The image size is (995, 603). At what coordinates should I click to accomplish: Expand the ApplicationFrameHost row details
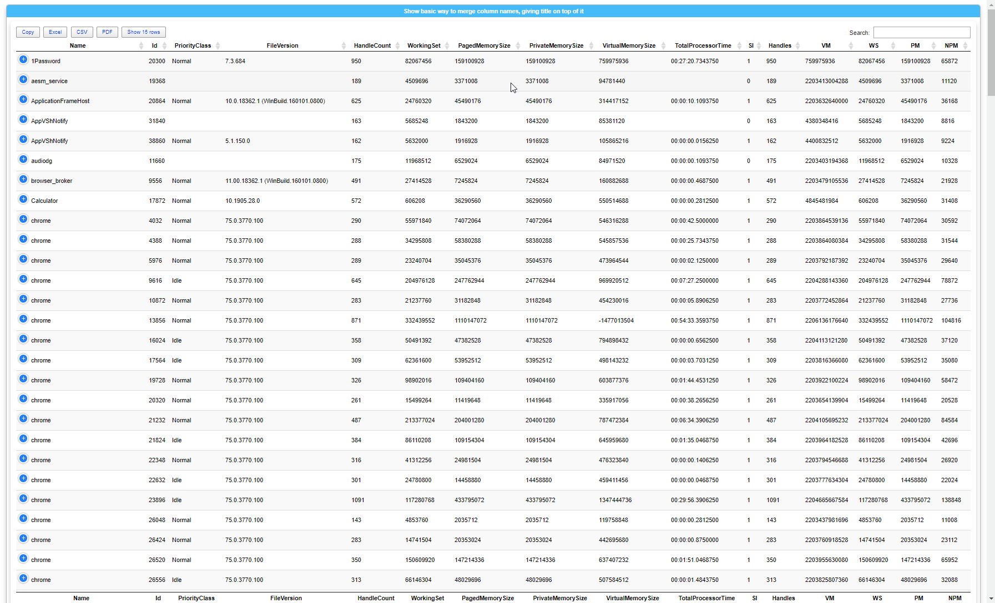tap(23, 100)
